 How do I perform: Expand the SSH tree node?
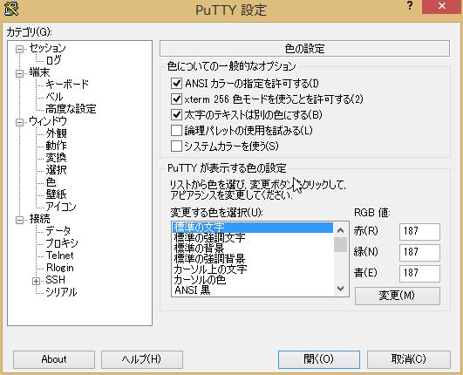[x=36, y=281]
